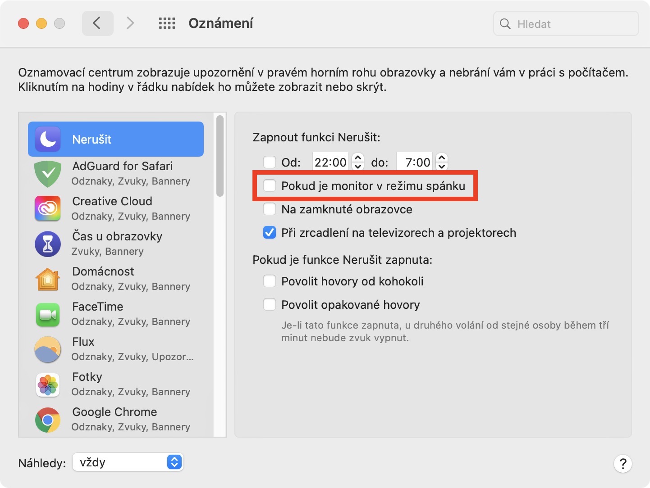Open AdGuard for Safari shield icon
This screenshot has height=488, width=650.
click(x=48, y=174)
